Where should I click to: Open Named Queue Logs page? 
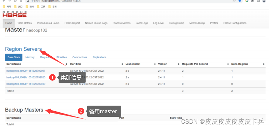96,23
